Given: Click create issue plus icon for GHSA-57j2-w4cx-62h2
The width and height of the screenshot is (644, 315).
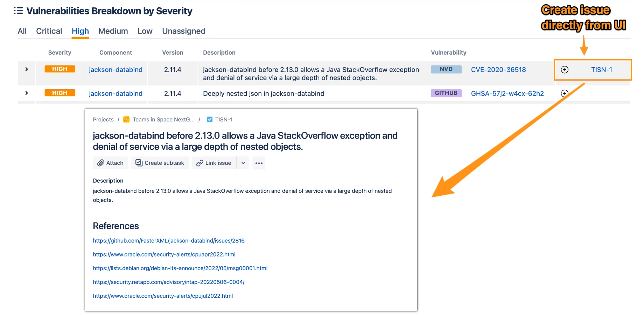Looking at the screenshot, I should pos(565,93).
